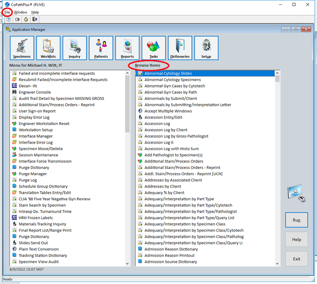Viewport: 317px width, 284px height.
Task: Select the Inquiry icon button
Action: tap(75, 48)
